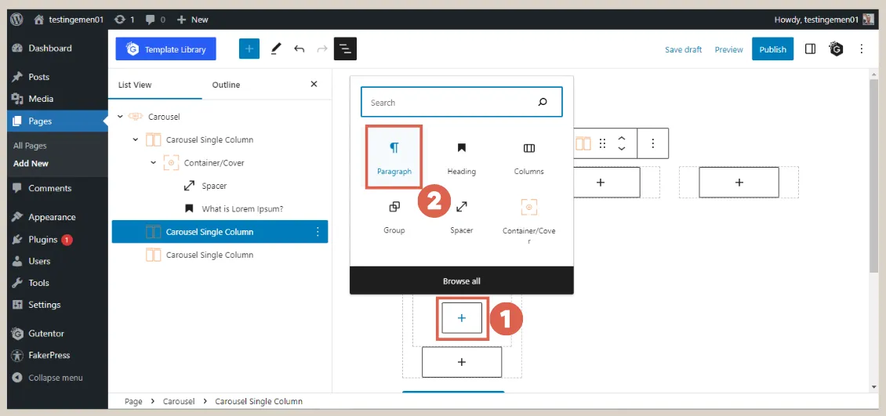This screenshot has width=886, height=416.
Task: Insert the Group block
Action: point(394,216)
